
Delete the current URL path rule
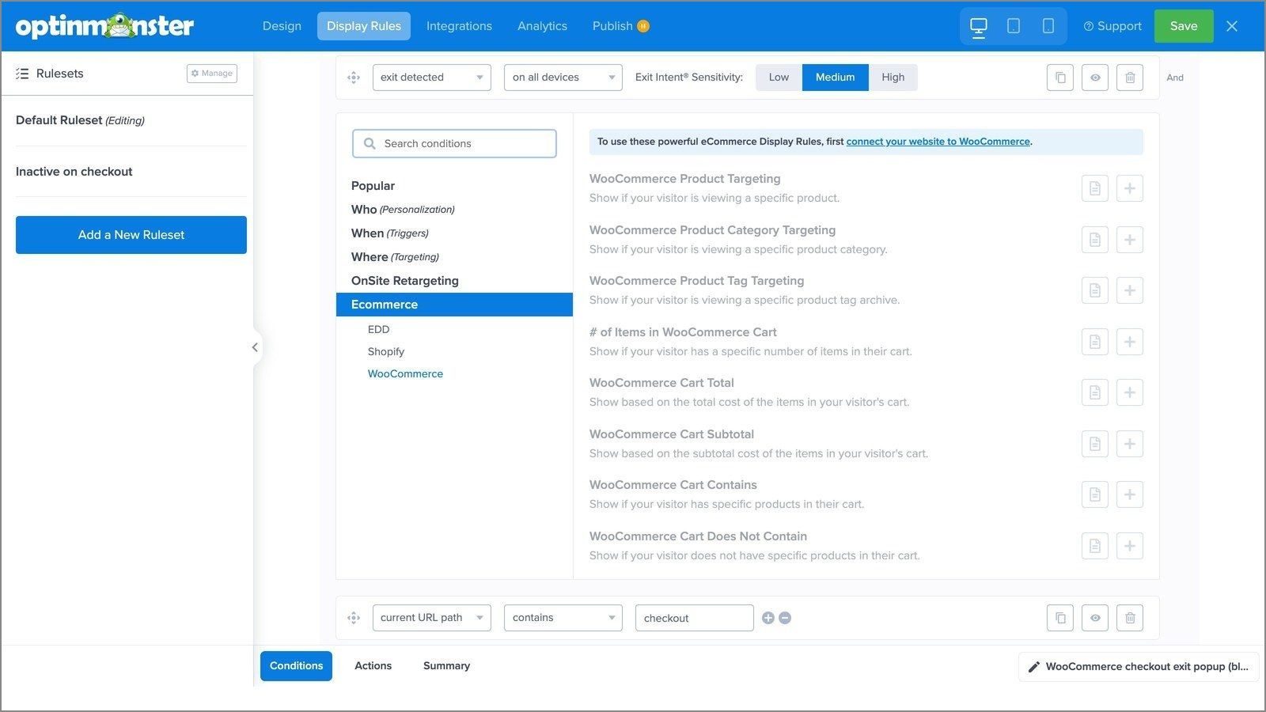[1130, 618]
